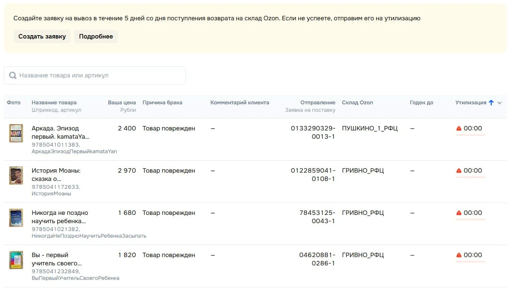Image resolution: width=509 pixels, height=296 pixels.
Task: Open the Подробнее link button
Action: coord(96,36)
